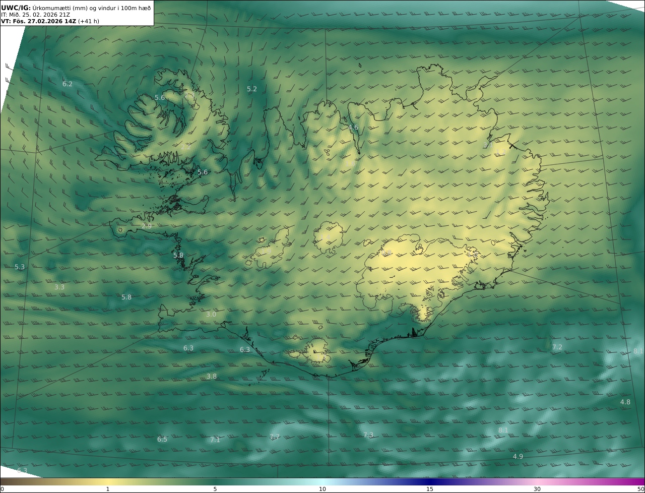This screenshot has width=645, height=493.
Task: Click the valid time 'VT: Fös. 27.02.2026 14Z'
Action: coord(38,21)
